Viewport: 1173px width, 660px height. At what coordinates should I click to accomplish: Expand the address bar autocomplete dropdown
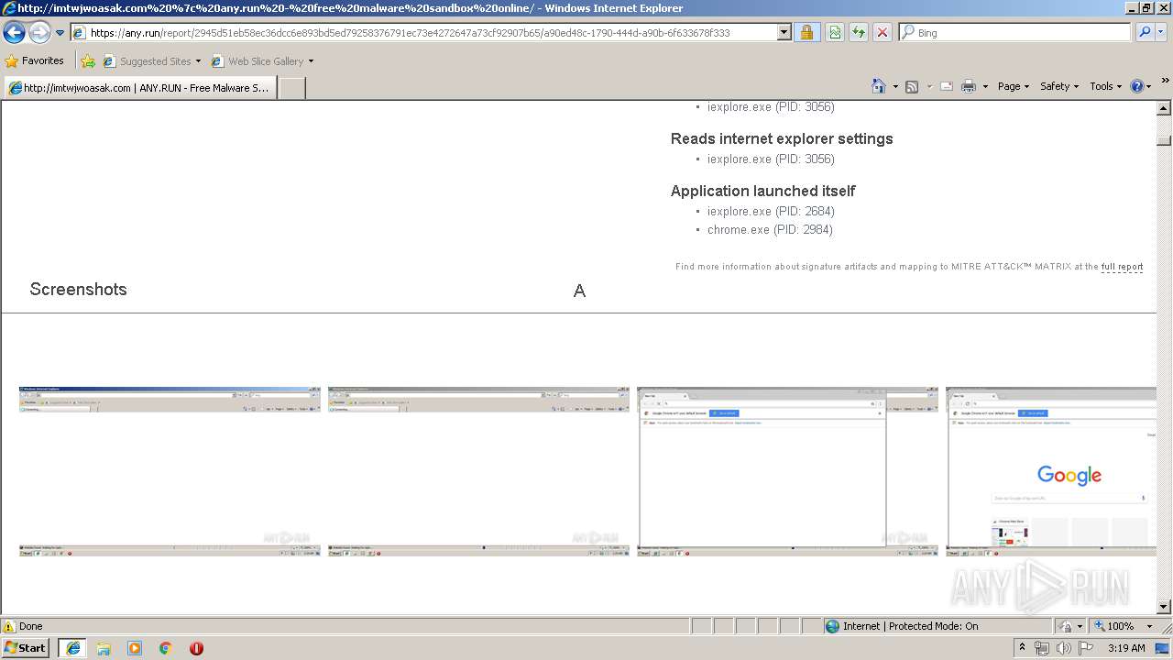[784, 33]
